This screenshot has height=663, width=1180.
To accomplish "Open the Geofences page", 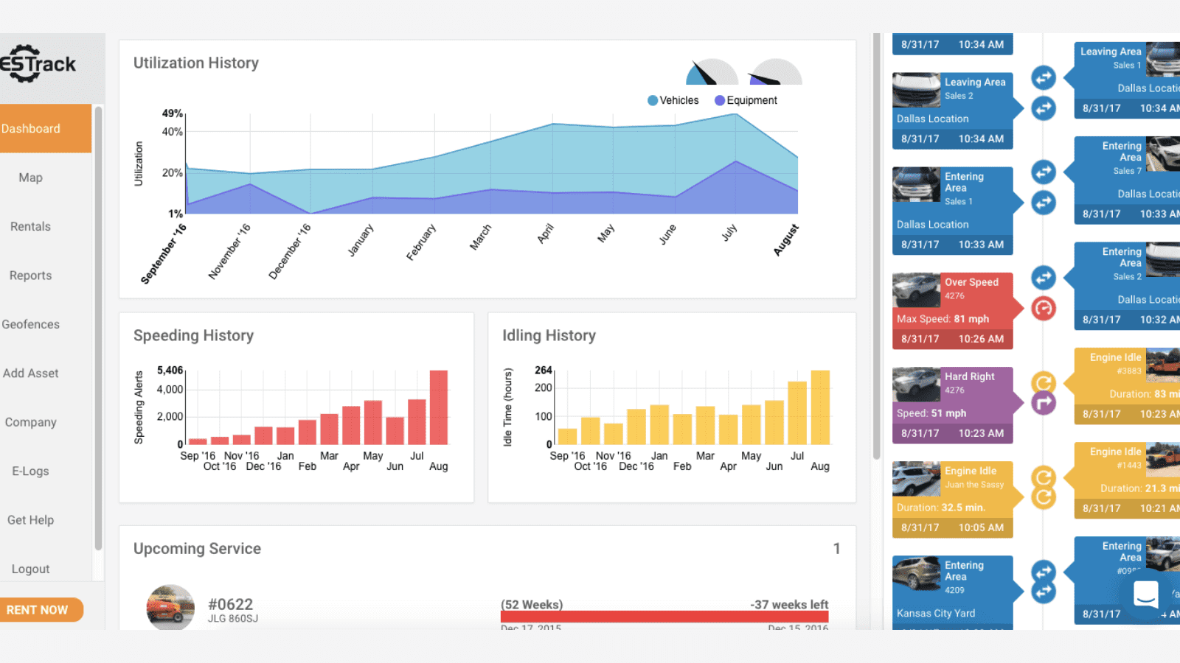I will pyautogui.click(x=30, y=324).
